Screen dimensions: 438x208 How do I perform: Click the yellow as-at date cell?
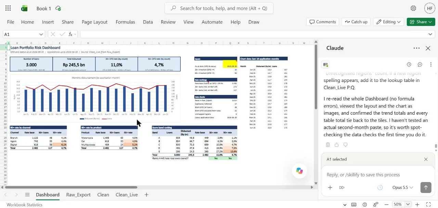(x=230, y=65)
